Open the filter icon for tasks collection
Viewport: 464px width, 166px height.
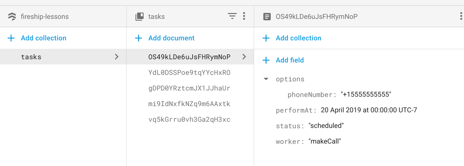click(232, 16)
